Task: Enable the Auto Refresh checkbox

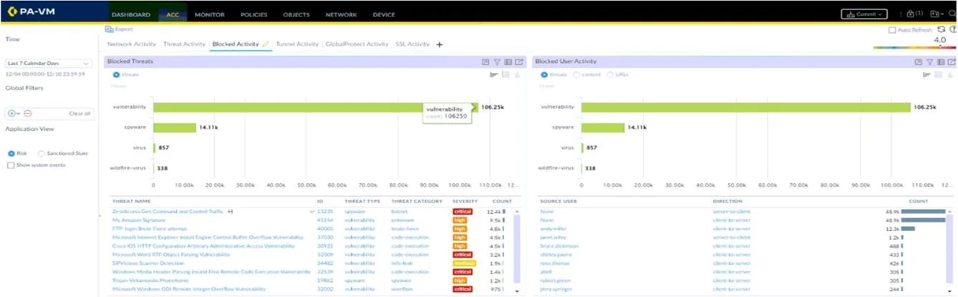Action: point(891,30)
